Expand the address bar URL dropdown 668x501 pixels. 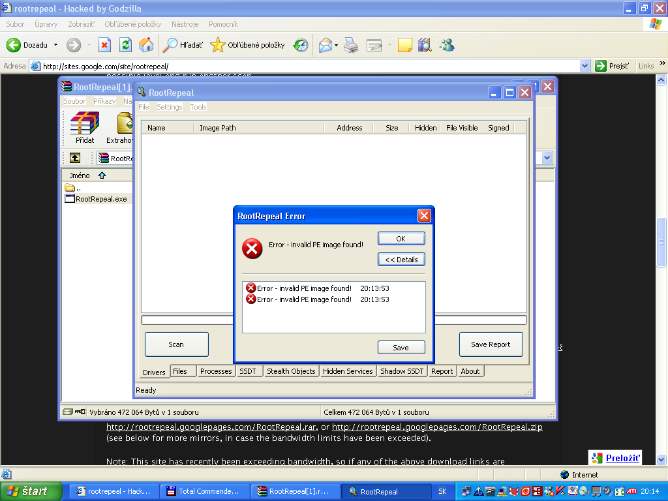point(584,66)
